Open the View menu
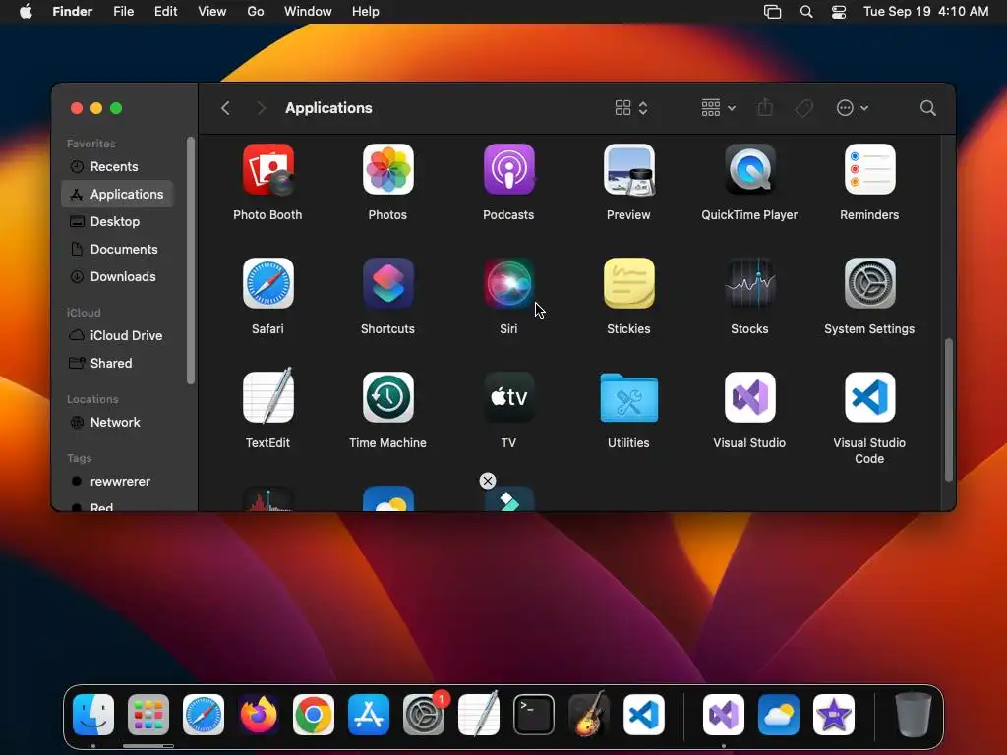Image resolution: width=1007 pixels, height=755 pixels. pos(212,12)
